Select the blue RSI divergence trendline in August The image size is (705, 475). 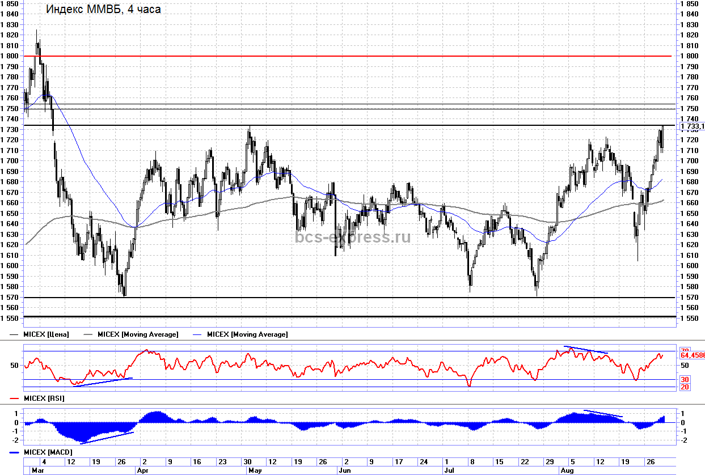pos(585,350)
